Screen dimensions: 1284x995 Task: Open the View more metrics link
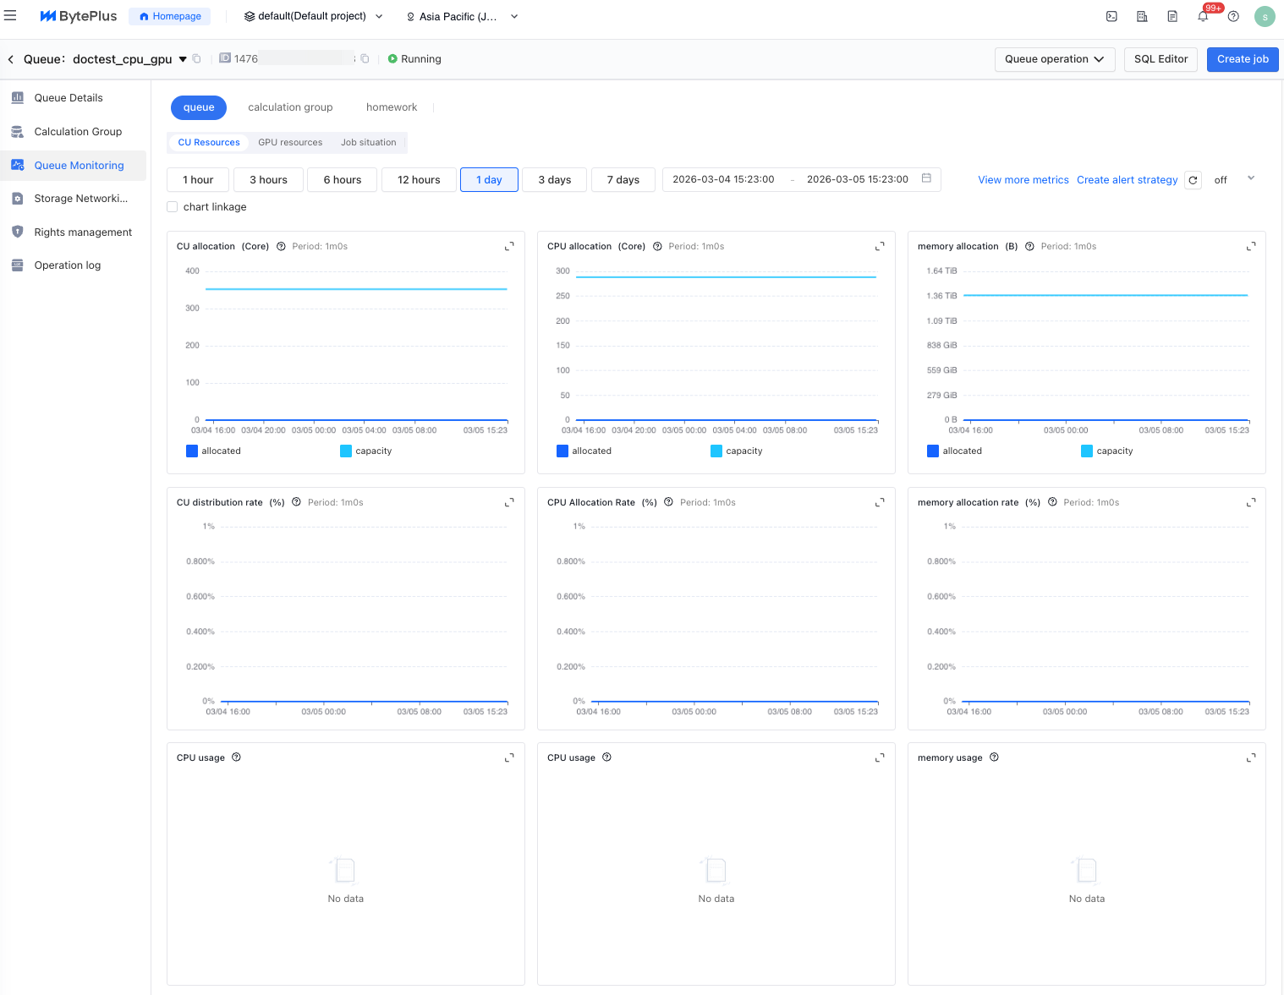1023,180
